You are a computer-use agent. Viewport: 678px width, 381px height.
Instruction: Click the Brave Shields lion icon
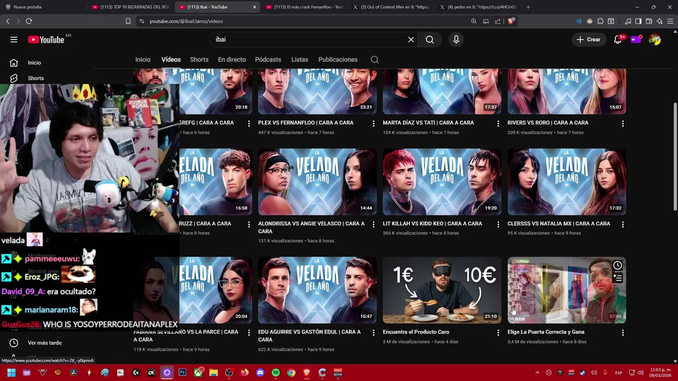coord(511,21)
